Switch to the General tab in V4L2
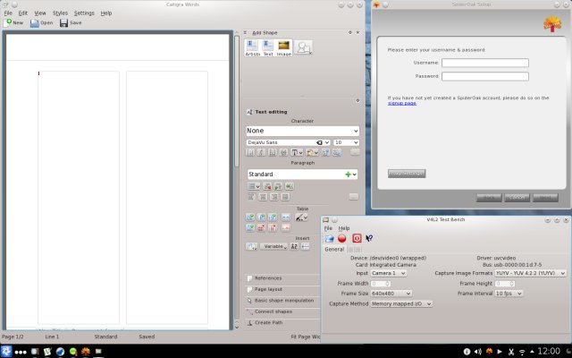572x358 pixels. [333, 250]
